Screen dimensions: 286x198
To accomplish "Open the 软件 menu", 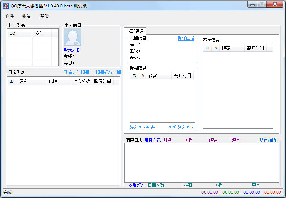I will [9, 16].
